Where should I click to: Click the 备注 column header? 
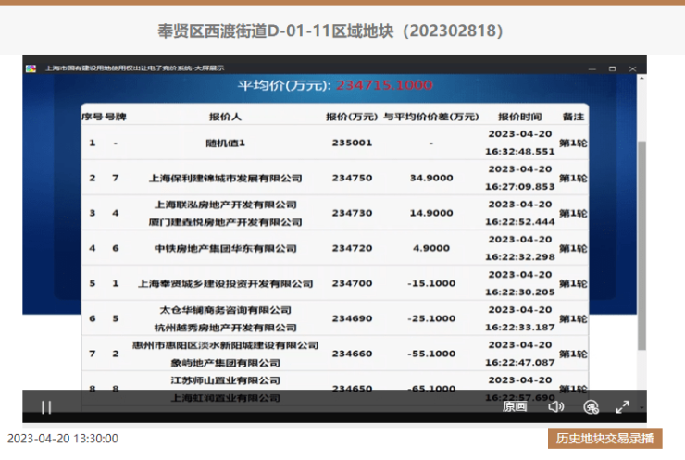(573, 117)
